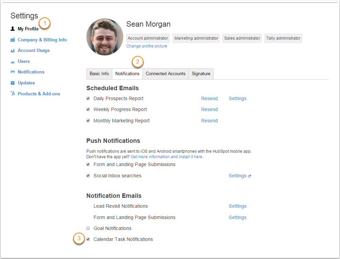Screen dimensions: 340x259
Task: Click the Push Notifications heading
Action: click(x=113, y=141)
